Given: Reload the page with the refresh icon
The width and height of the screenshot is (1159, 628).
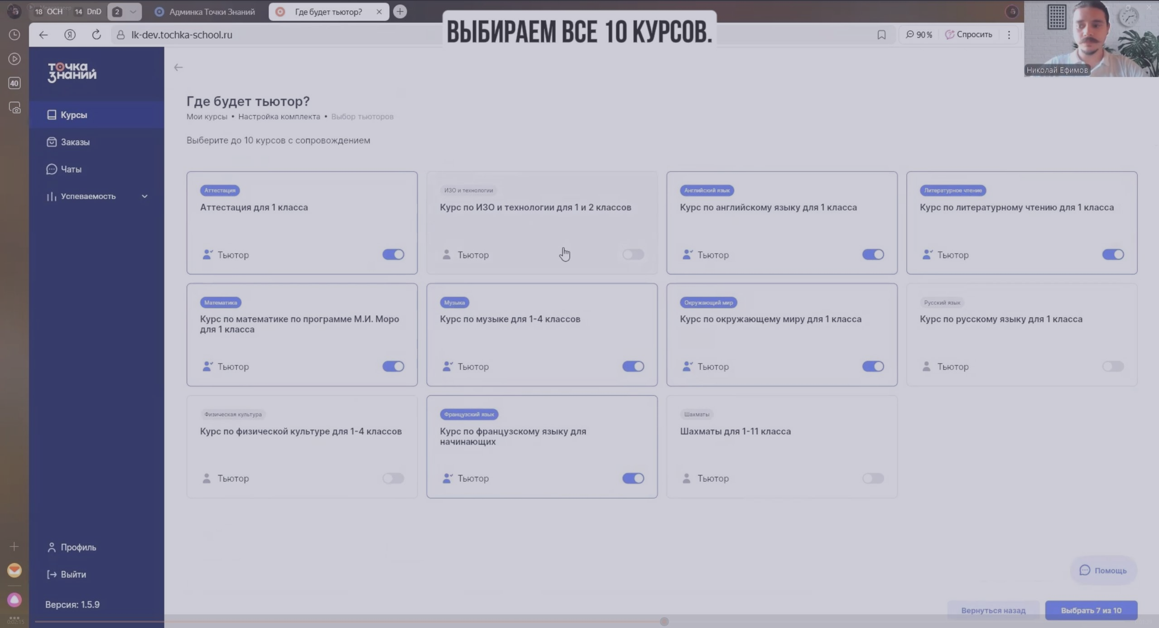Looking at the screenshot, I should pyautogui.click(x=96, y=34).
